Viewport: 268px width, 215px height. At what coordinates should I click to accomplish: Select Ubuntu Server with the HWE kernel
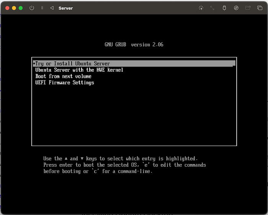(79, 70)
